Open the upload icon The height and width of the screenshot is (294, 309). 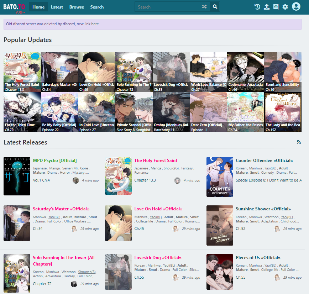[266, 7]
